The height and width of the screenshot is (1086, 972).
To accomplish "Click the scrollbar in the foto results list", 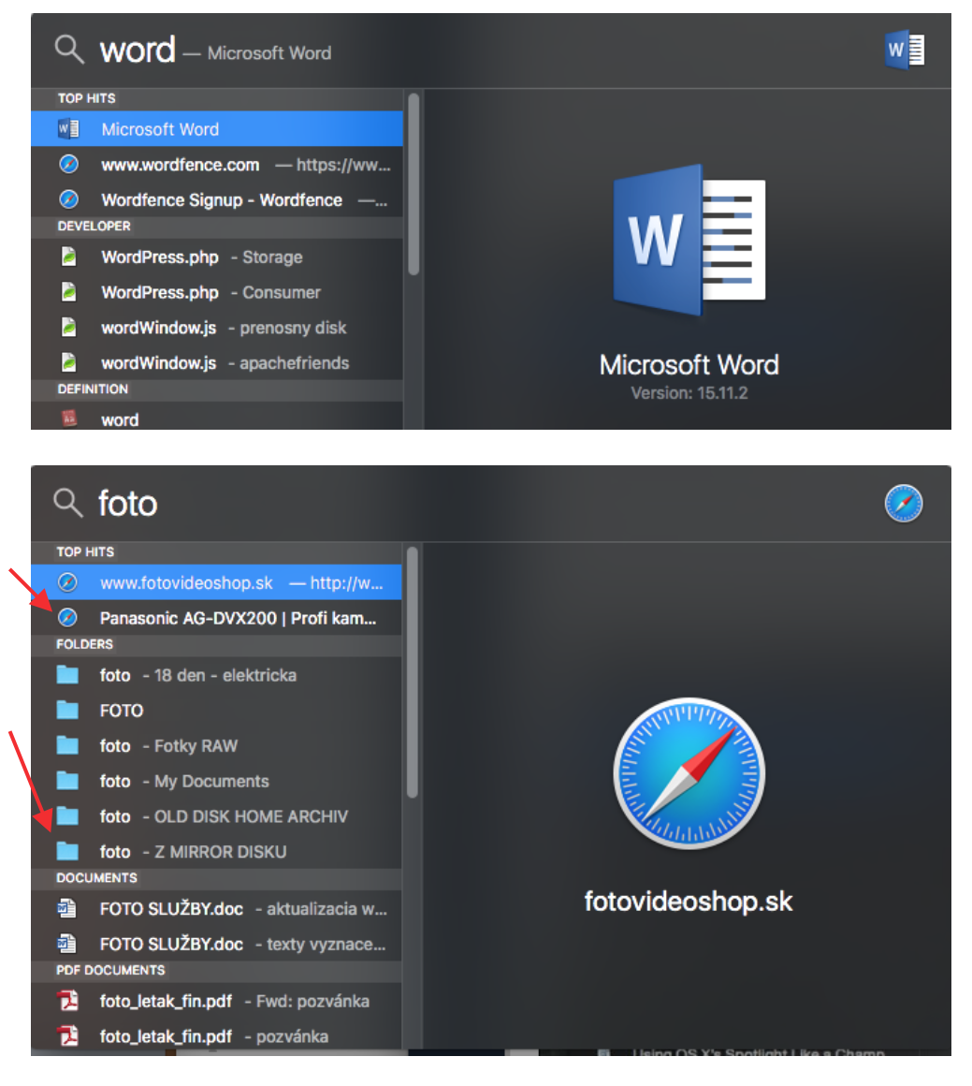I will 413,674.
